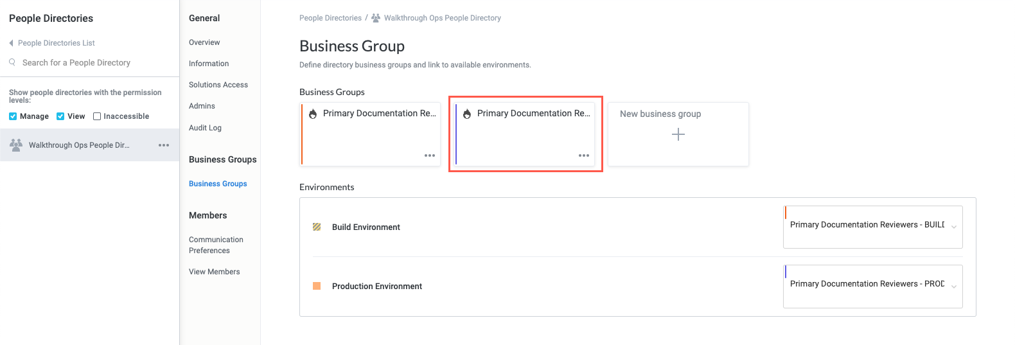This screenshot has height=345, width=1015.
Task: Click flame icon on purple-striped business group card
Action: [x=467, y=114]
